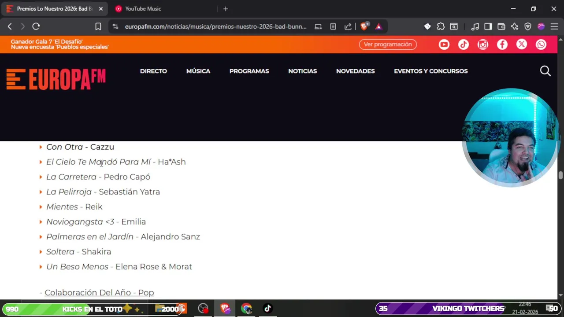Open Europa FM X icon
Viewport: 564px width, 317px height.
coord(522,44)
